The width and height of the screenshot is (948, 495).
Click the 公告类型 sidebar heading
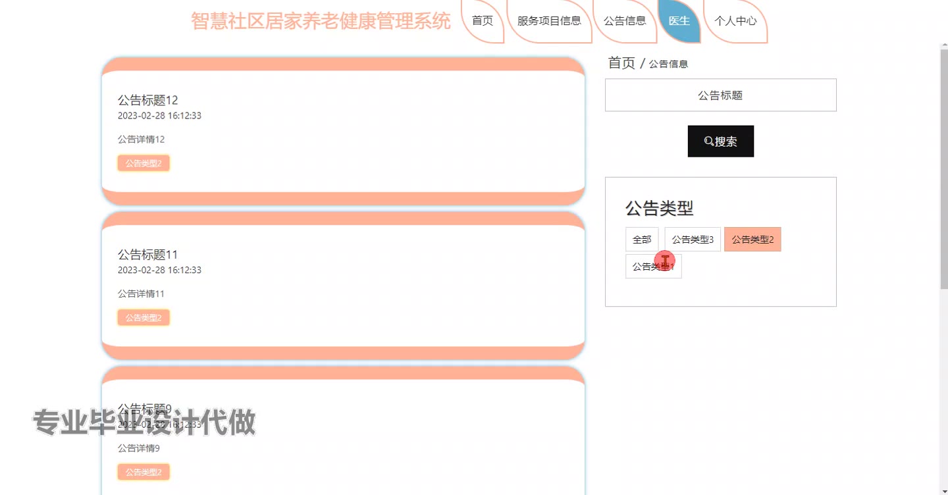click(x=659, y=209)
